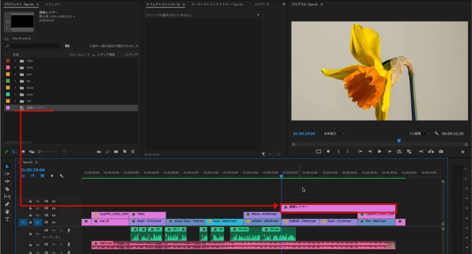Click the filter funnel icon in Effect Controls

[x=263, y=154]
